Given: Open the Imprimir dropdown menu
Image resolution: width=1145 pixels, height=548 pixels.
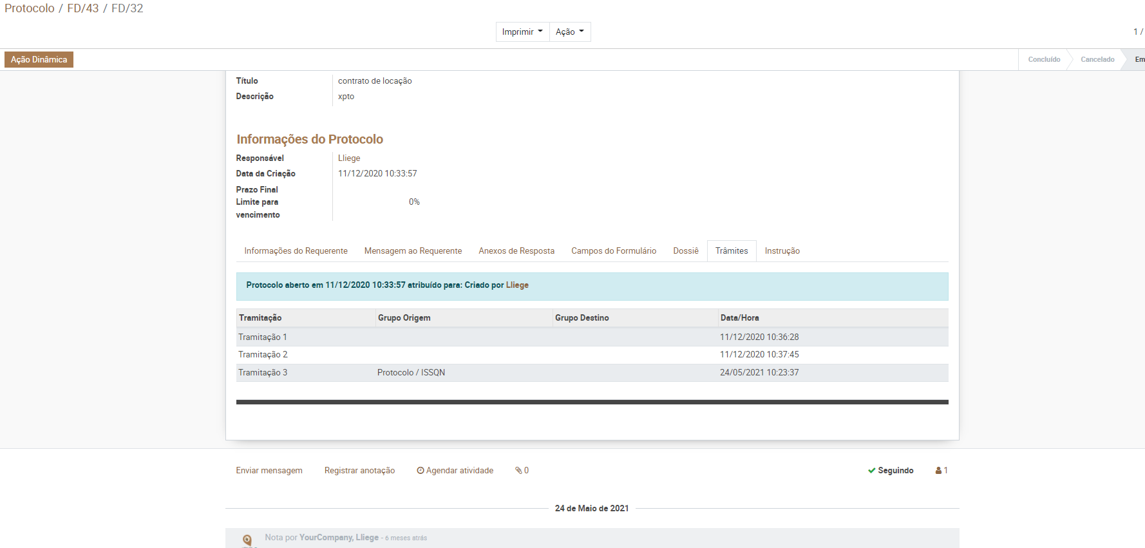Looking at the screenshot, I should click(x=522, y=32).
